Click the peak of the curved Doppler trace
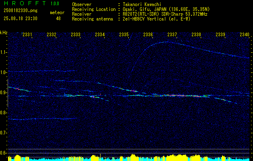Image resolution: width=253 pixels, height=161 pixels. 166,42
